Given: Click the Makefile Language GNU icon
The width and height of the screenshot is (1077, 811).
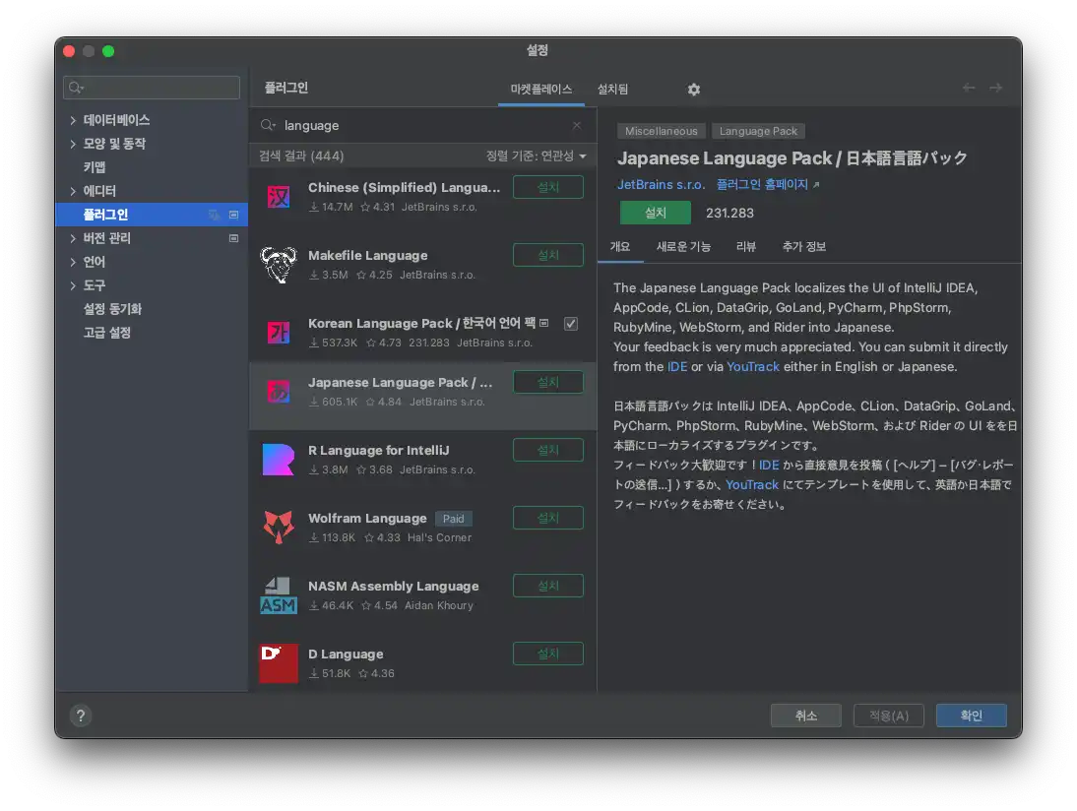Looking at the screenshot, I should (279, 265).
